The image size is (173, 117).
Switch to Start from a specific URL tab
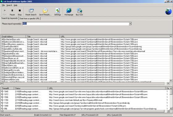tap(30, 19)
